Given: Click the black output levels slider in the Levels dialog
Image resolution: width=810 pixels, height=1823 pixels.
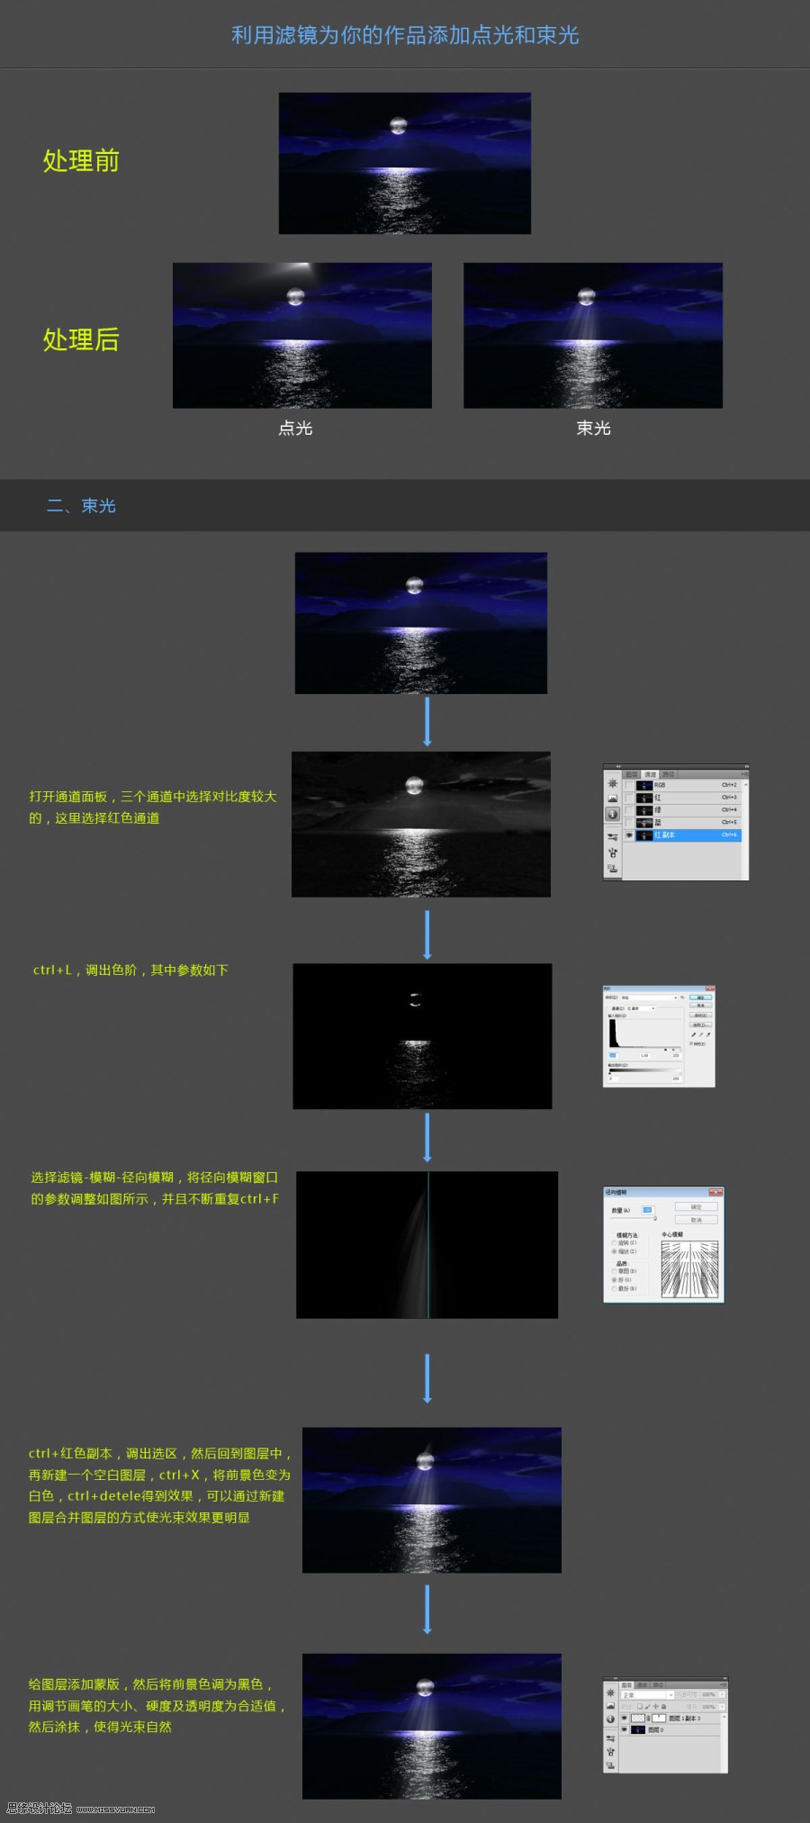Looking at the screenshot, I should click(x=610, y=1073).
